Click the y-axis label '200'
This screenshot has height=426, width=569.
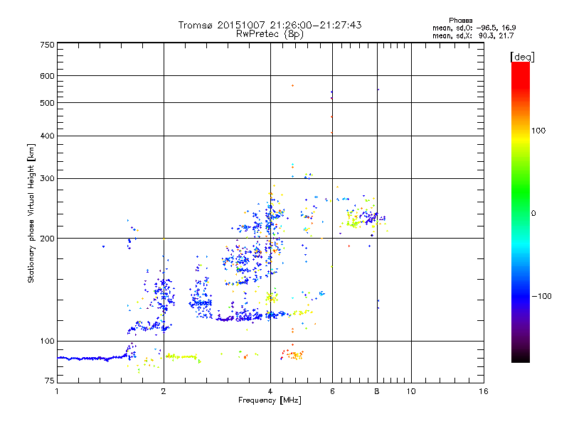click(x=47, y=239)
